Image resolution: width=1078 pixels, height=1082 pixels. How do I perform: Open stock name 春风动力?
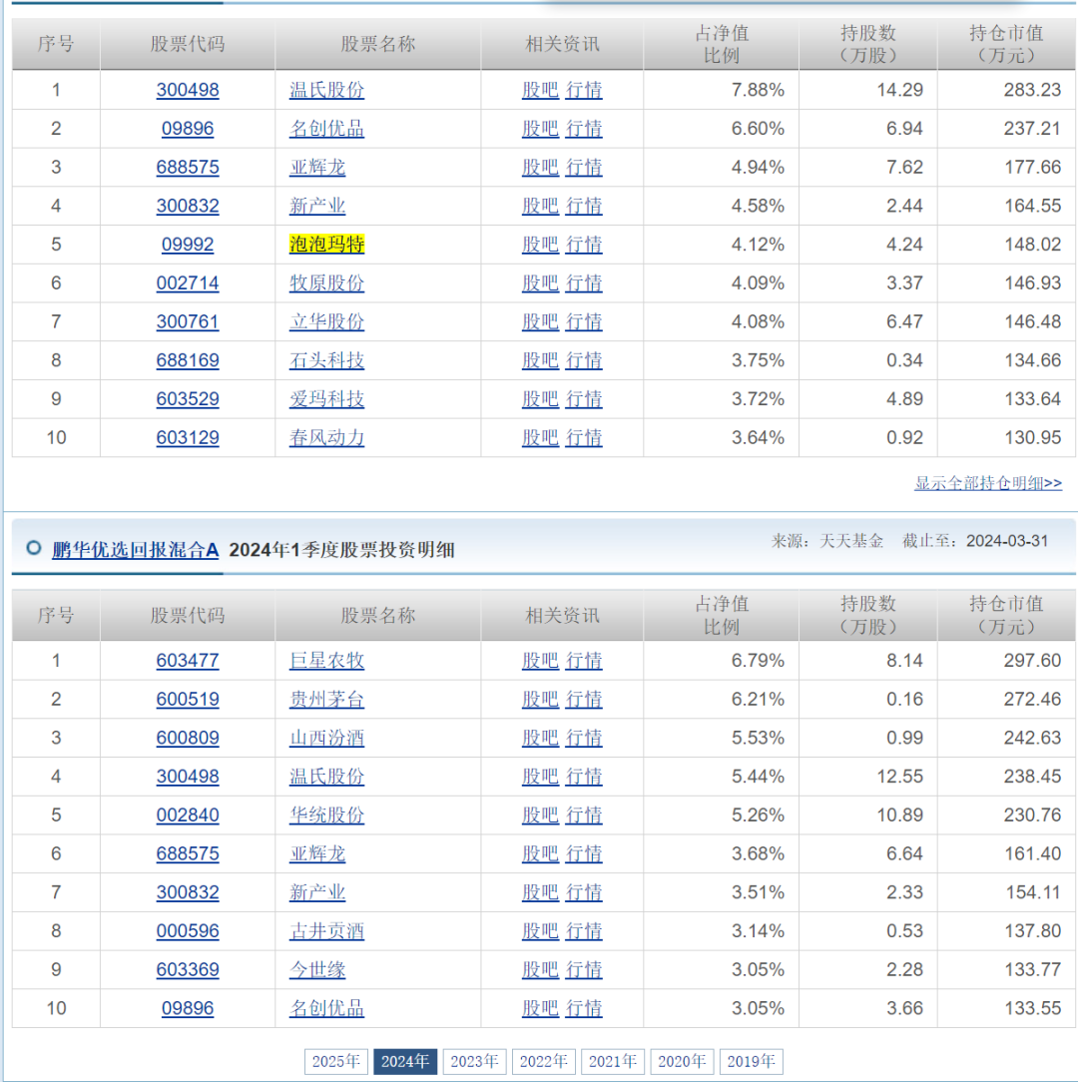(326, 437)
